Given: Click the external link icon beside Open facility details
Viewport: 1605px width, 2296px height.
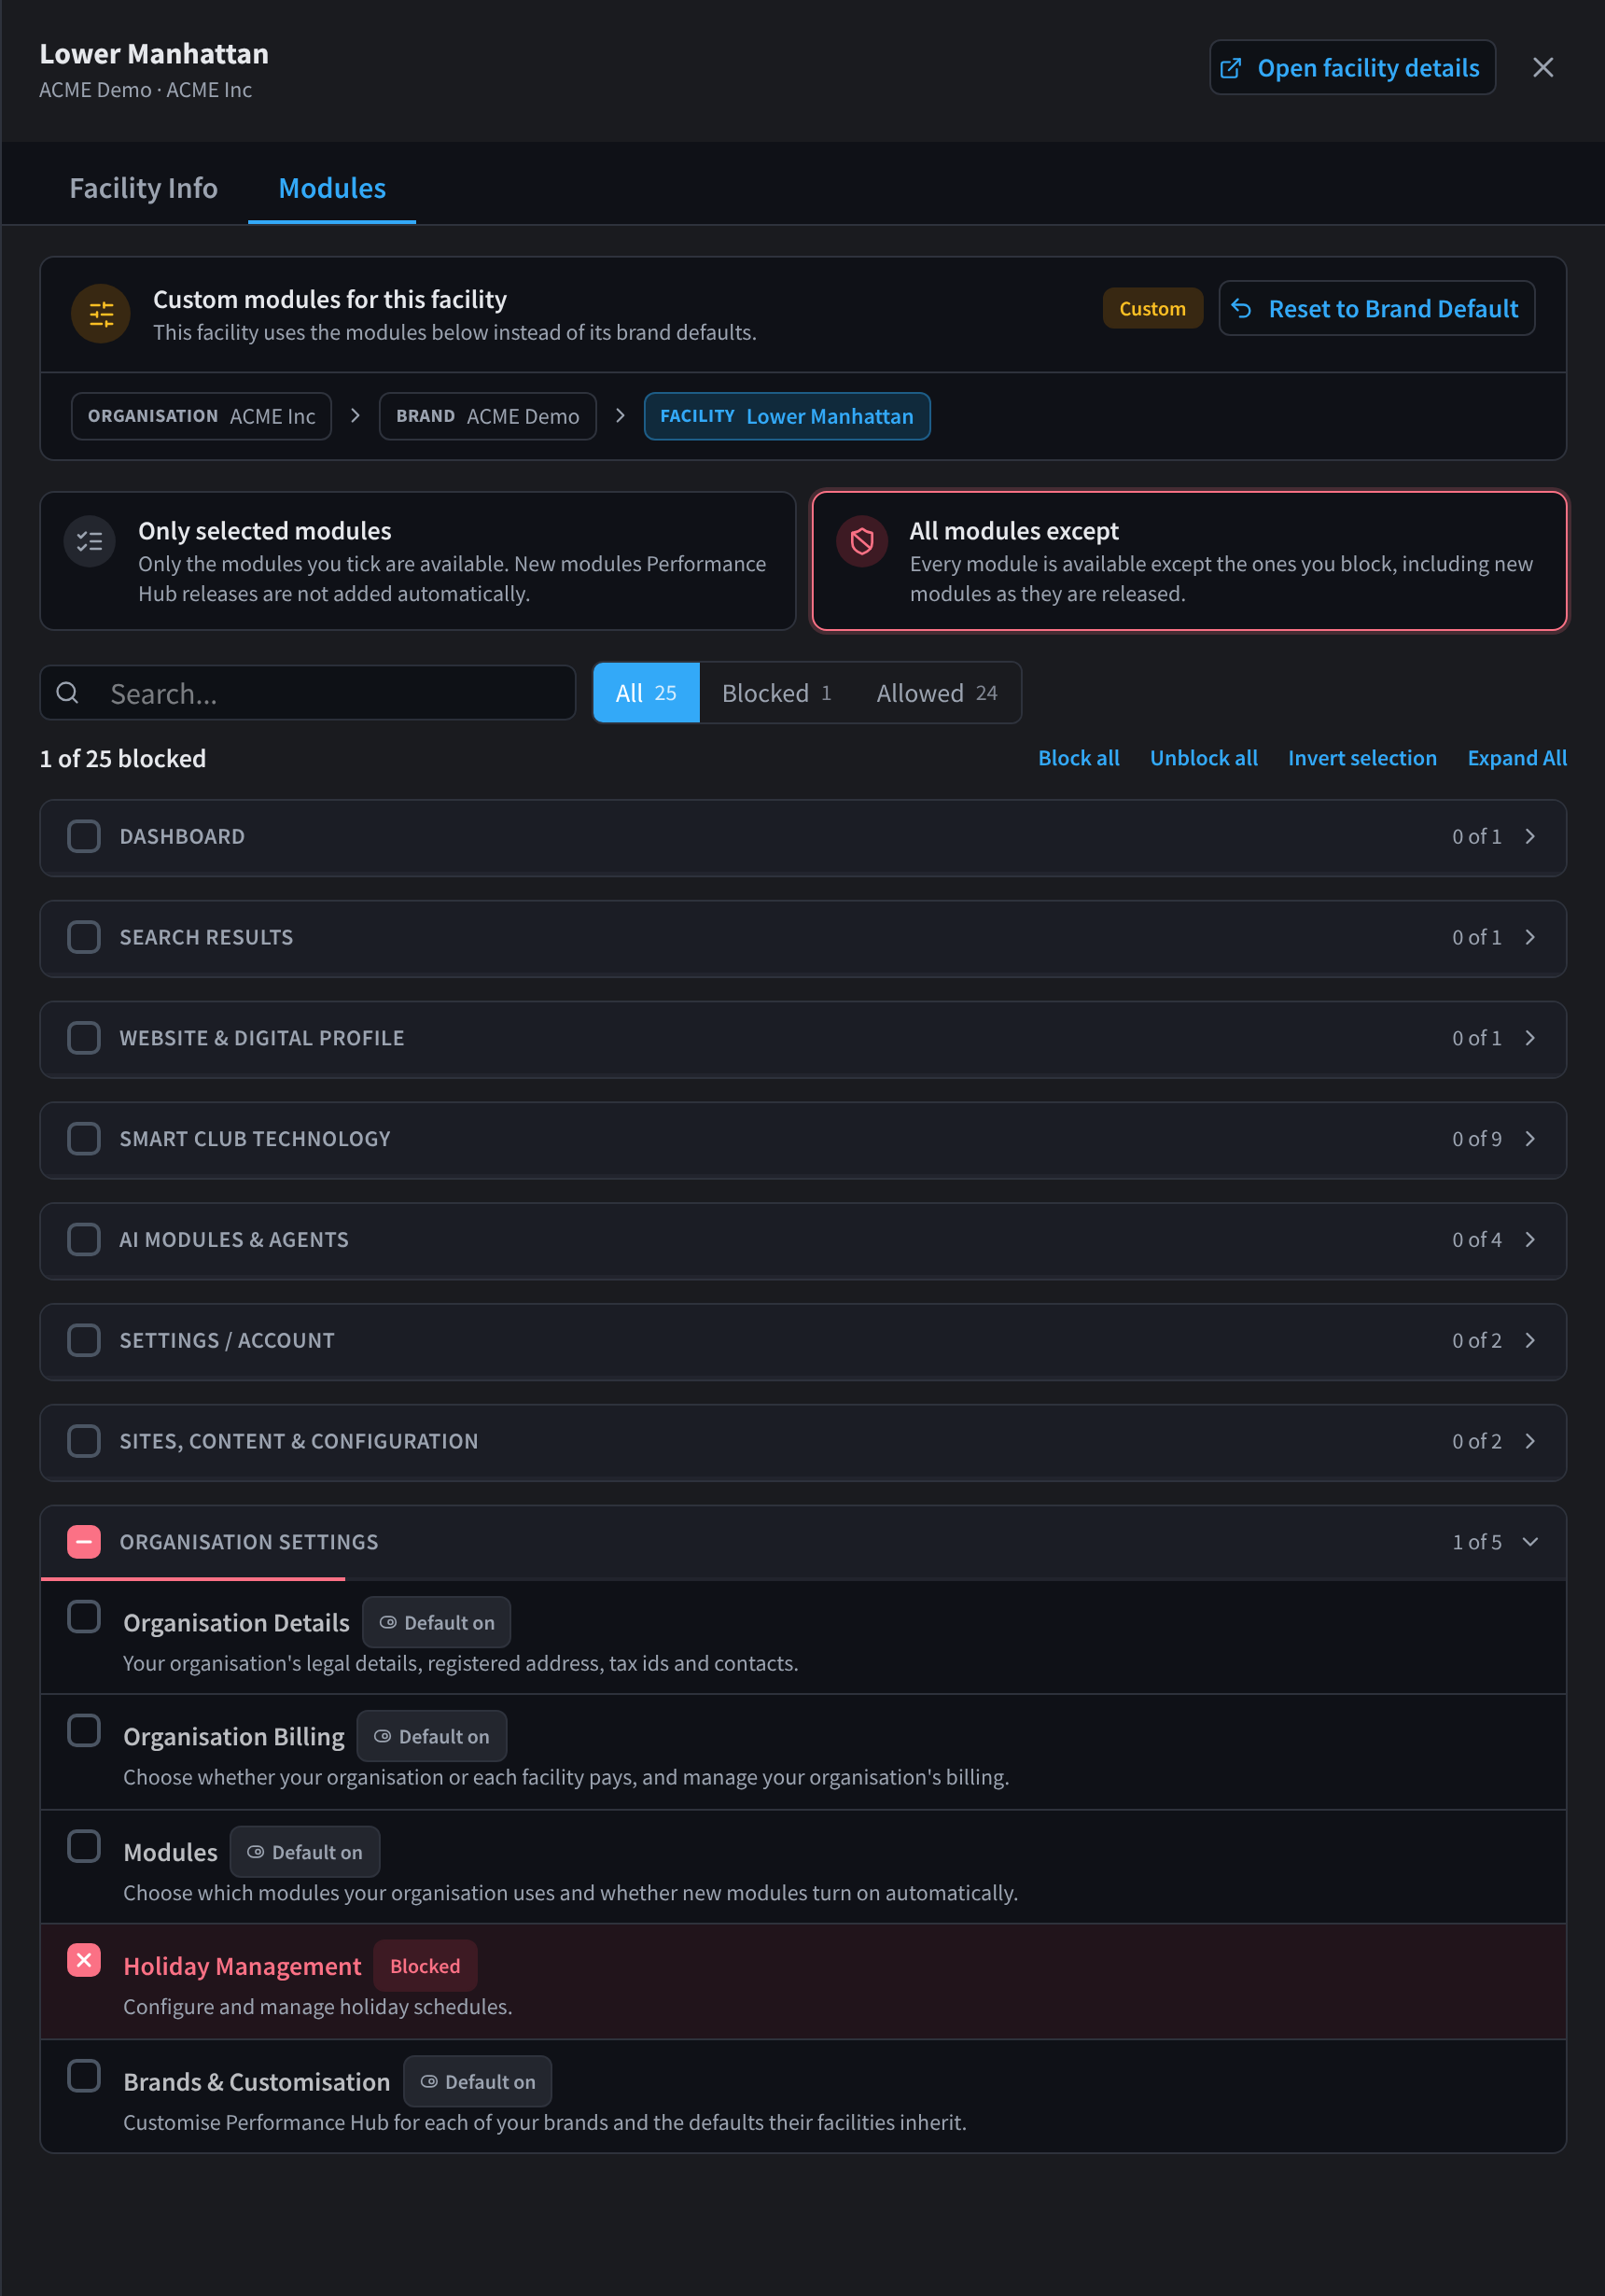Looking at the screenshot, I should [x=1231, y=68].
